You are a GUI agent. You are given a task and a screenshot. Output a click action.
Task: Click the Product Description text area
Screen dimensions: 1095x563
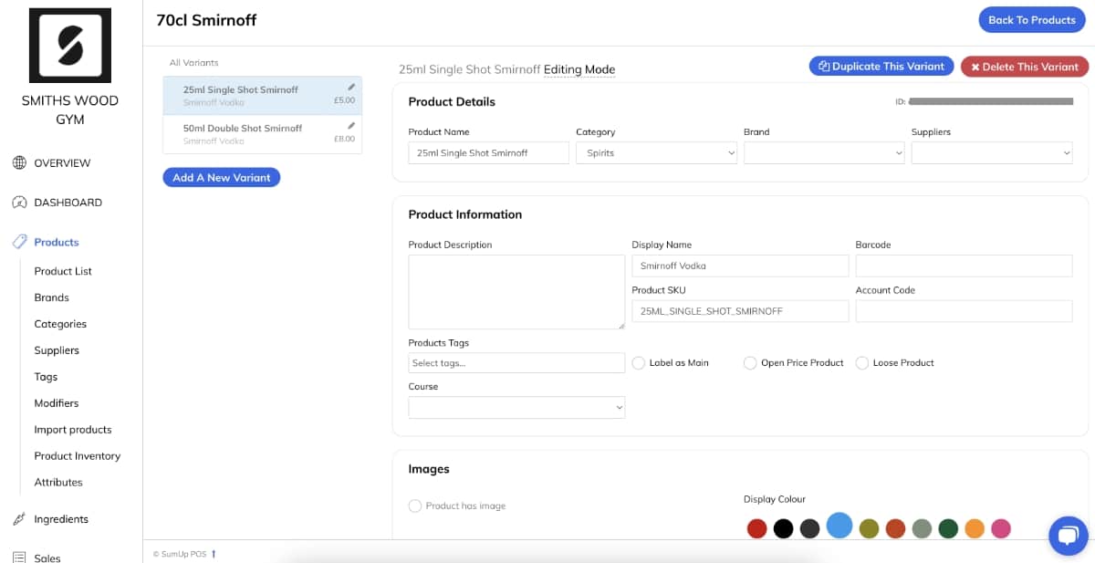(x=516, y=292)
